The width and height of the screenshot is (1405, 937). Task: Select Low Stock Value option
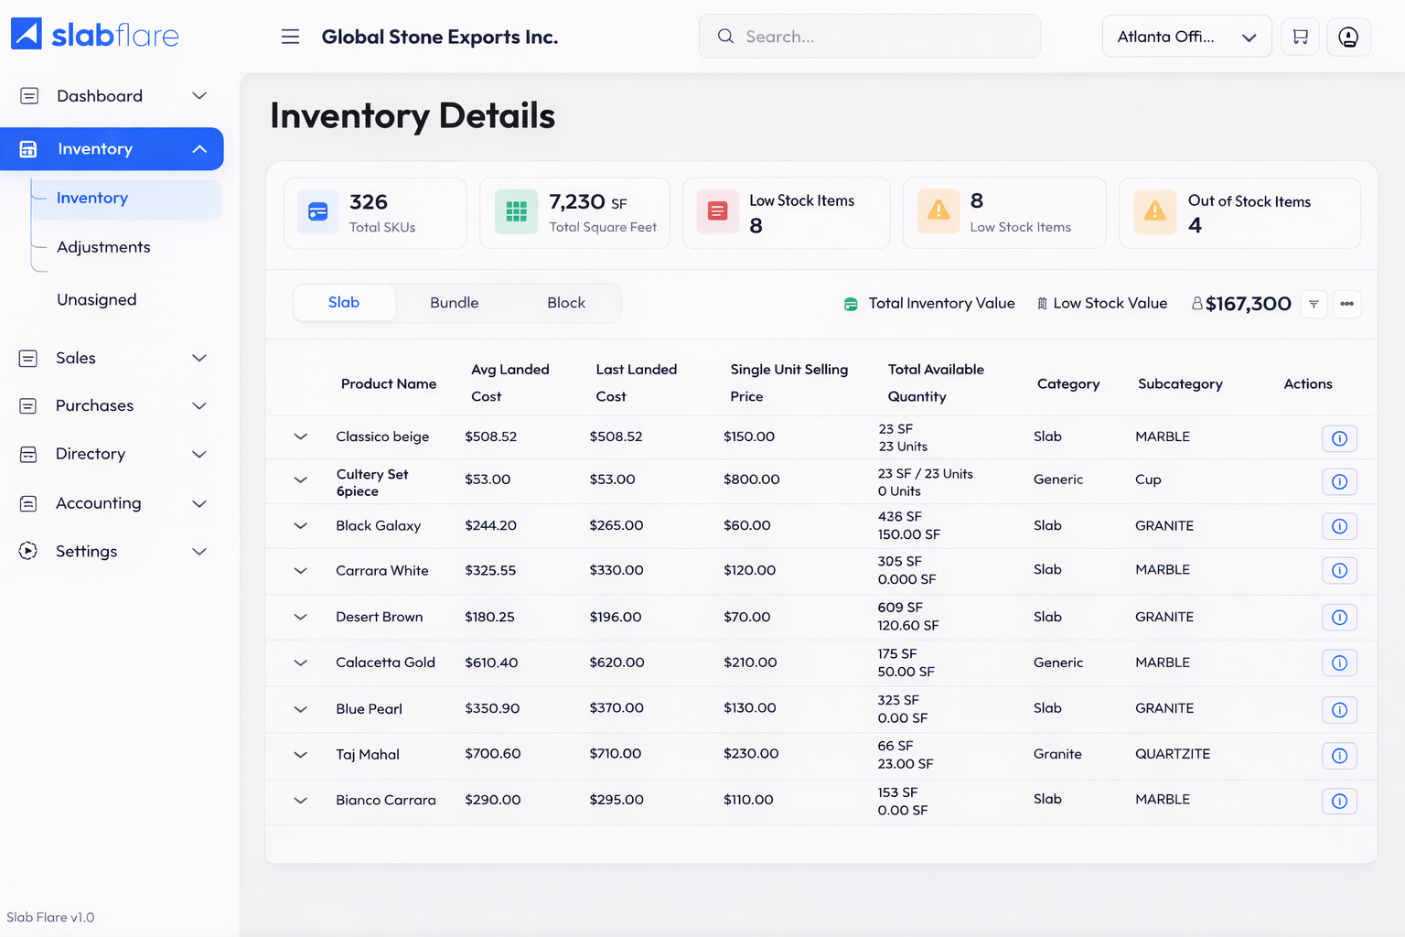(1102, 304)
